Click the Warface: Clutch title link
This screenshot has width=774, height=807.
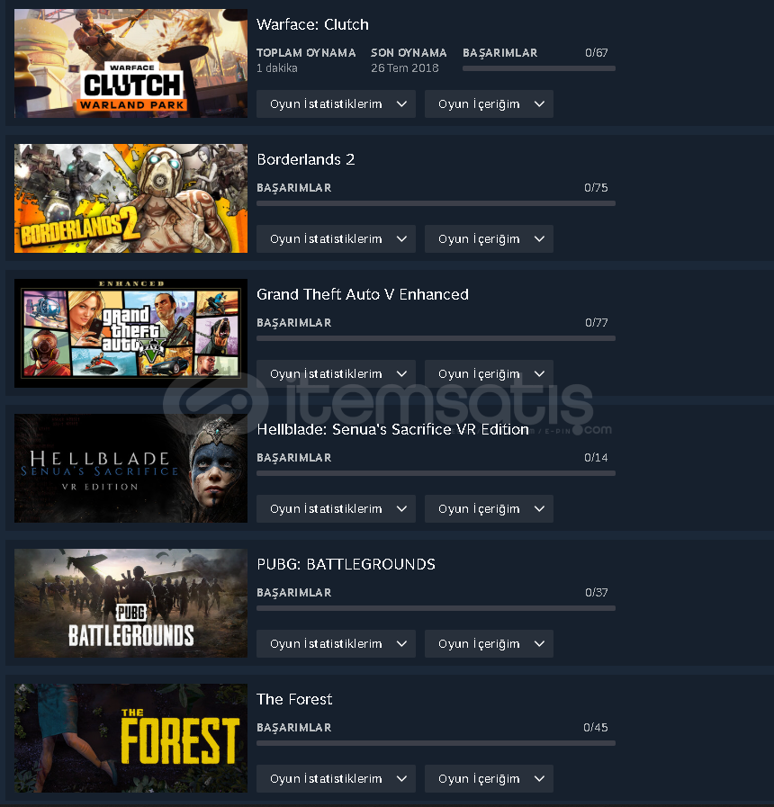(x=312, y=24)
